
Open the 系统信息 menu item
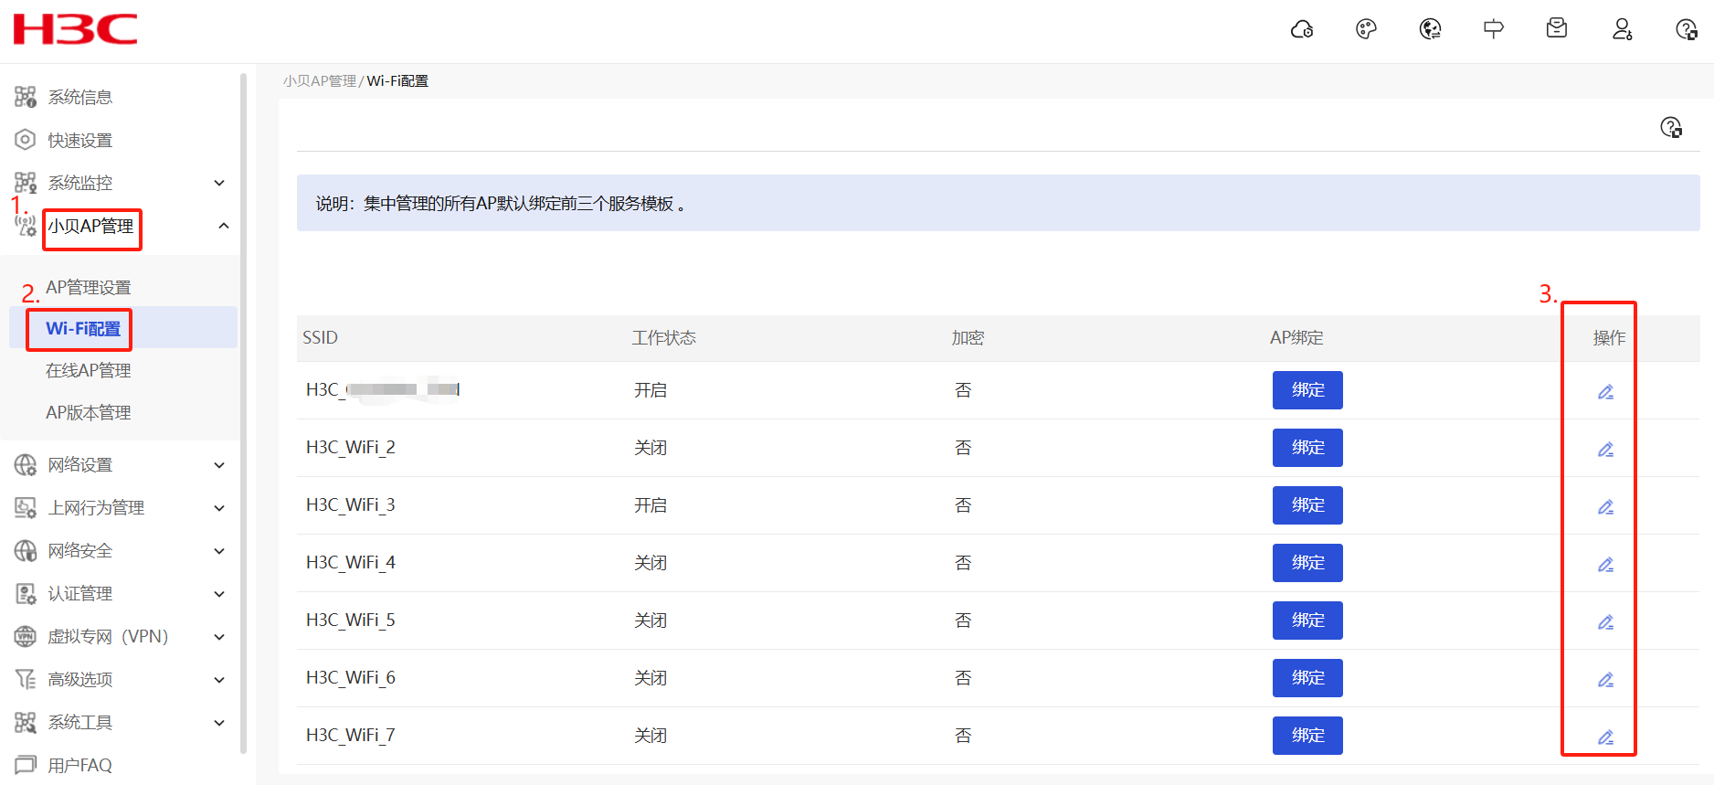pos(80,97)
